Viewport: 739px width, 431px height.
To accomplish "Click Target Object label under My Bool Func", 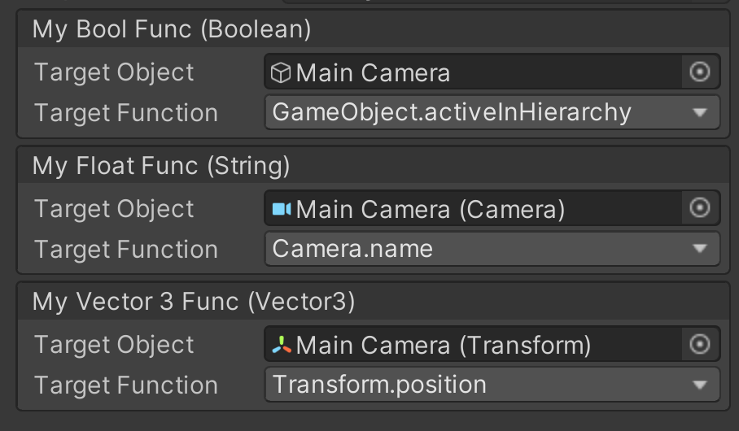I will pyautogui.click(x=114, y=72).
